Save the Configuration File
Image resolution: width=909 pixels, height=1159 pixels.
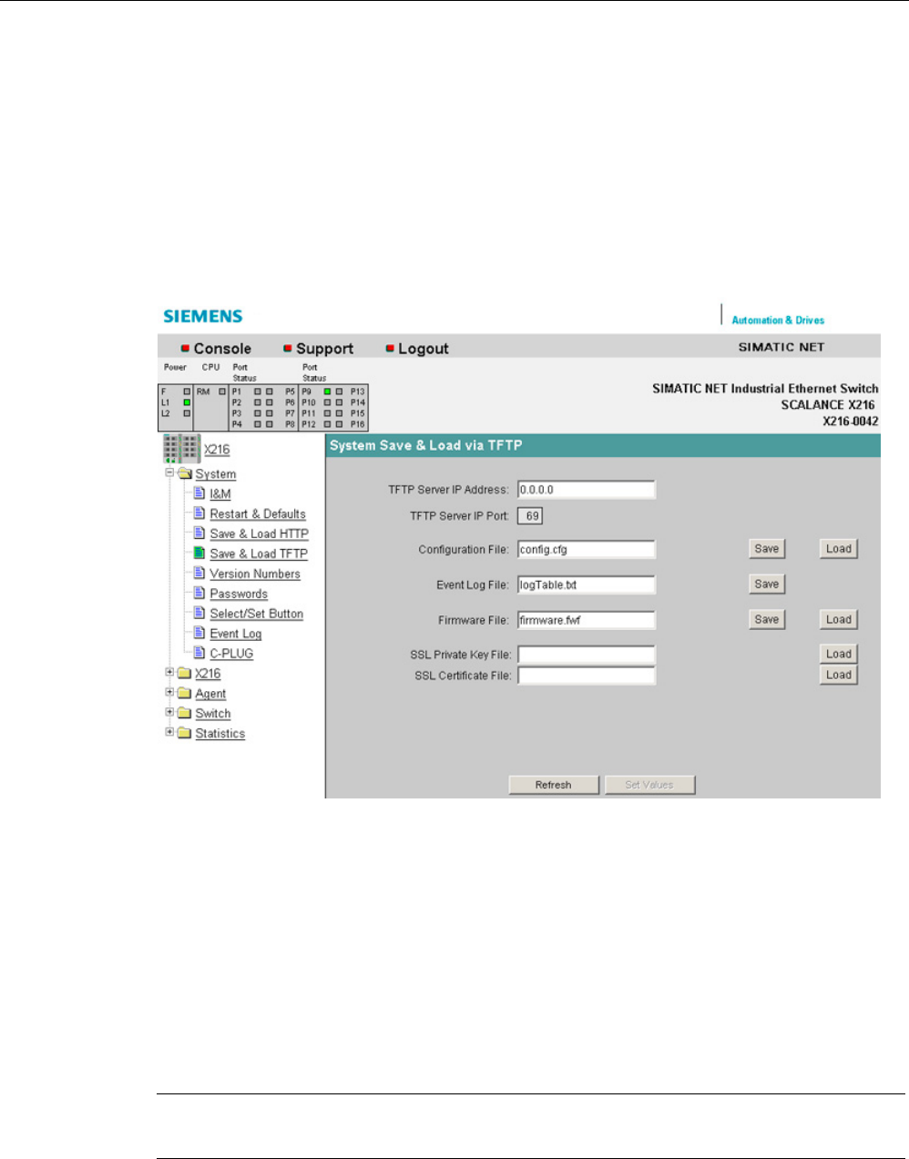click(767, 549)
